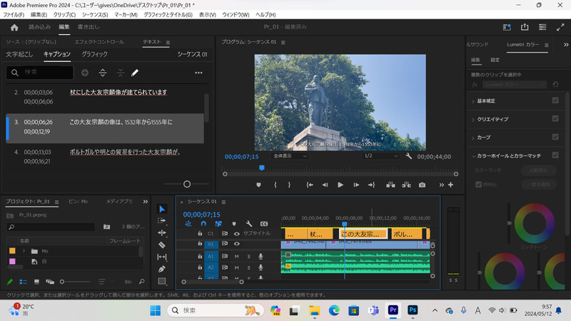Click the Midtones color wheel

click(x=534, y=223)
